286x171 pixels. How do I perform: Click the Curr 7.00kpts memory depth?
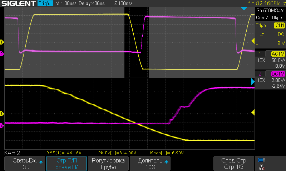click(x=270, y=17)
